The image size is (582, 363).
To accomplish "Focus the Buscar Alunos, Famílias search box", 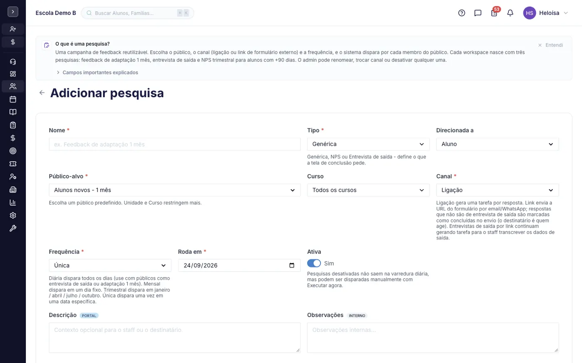I will [138, 13].
